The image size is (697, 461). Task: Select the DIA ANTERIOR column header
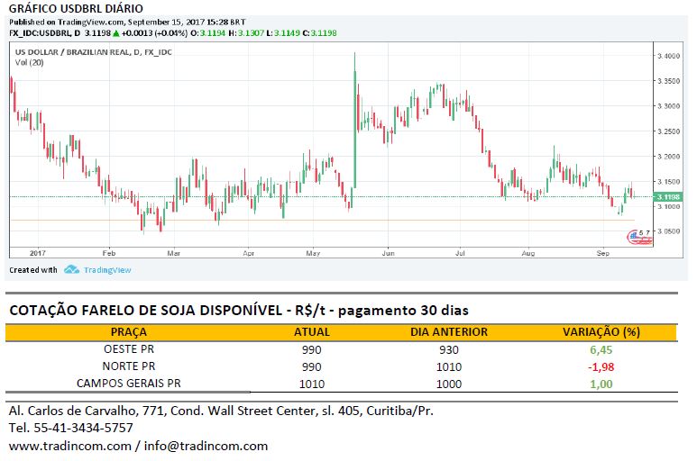(448, 332)
